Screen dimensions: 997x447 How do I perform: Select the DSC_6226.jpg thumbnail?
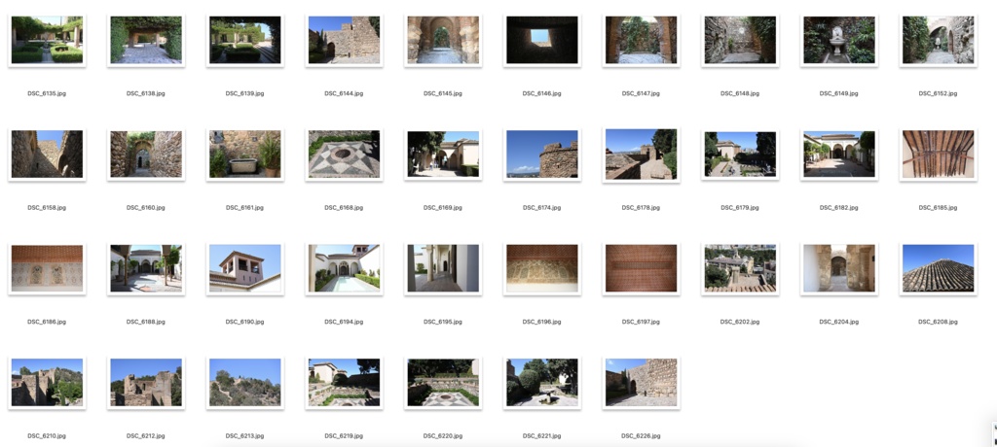tap(641, 383)
